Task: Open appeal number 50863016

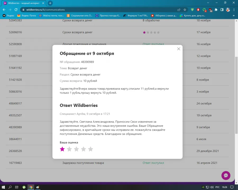Action: pos(15,92)
